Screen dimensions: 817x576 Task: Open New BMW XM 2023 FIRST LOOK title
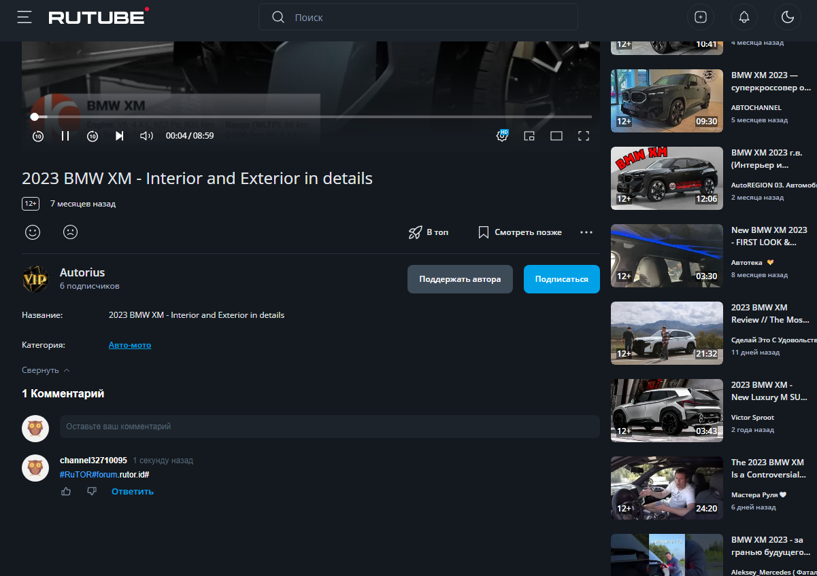click(769, 236)
